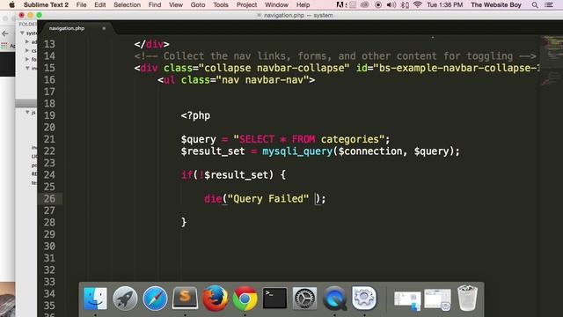The width and height of the screenshot is (563, 317).
Task: Click line number 19 in the gutter
Action: coord(49,115)
